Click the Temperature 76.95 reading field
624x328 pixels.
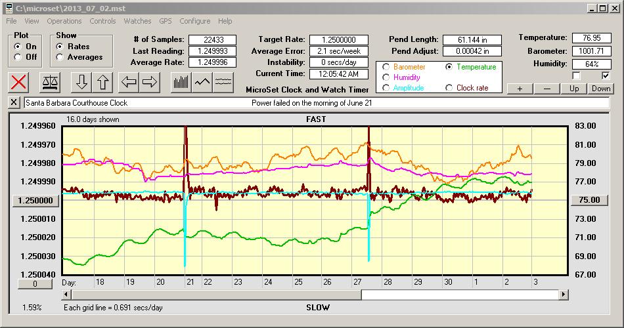coord(591,38)
